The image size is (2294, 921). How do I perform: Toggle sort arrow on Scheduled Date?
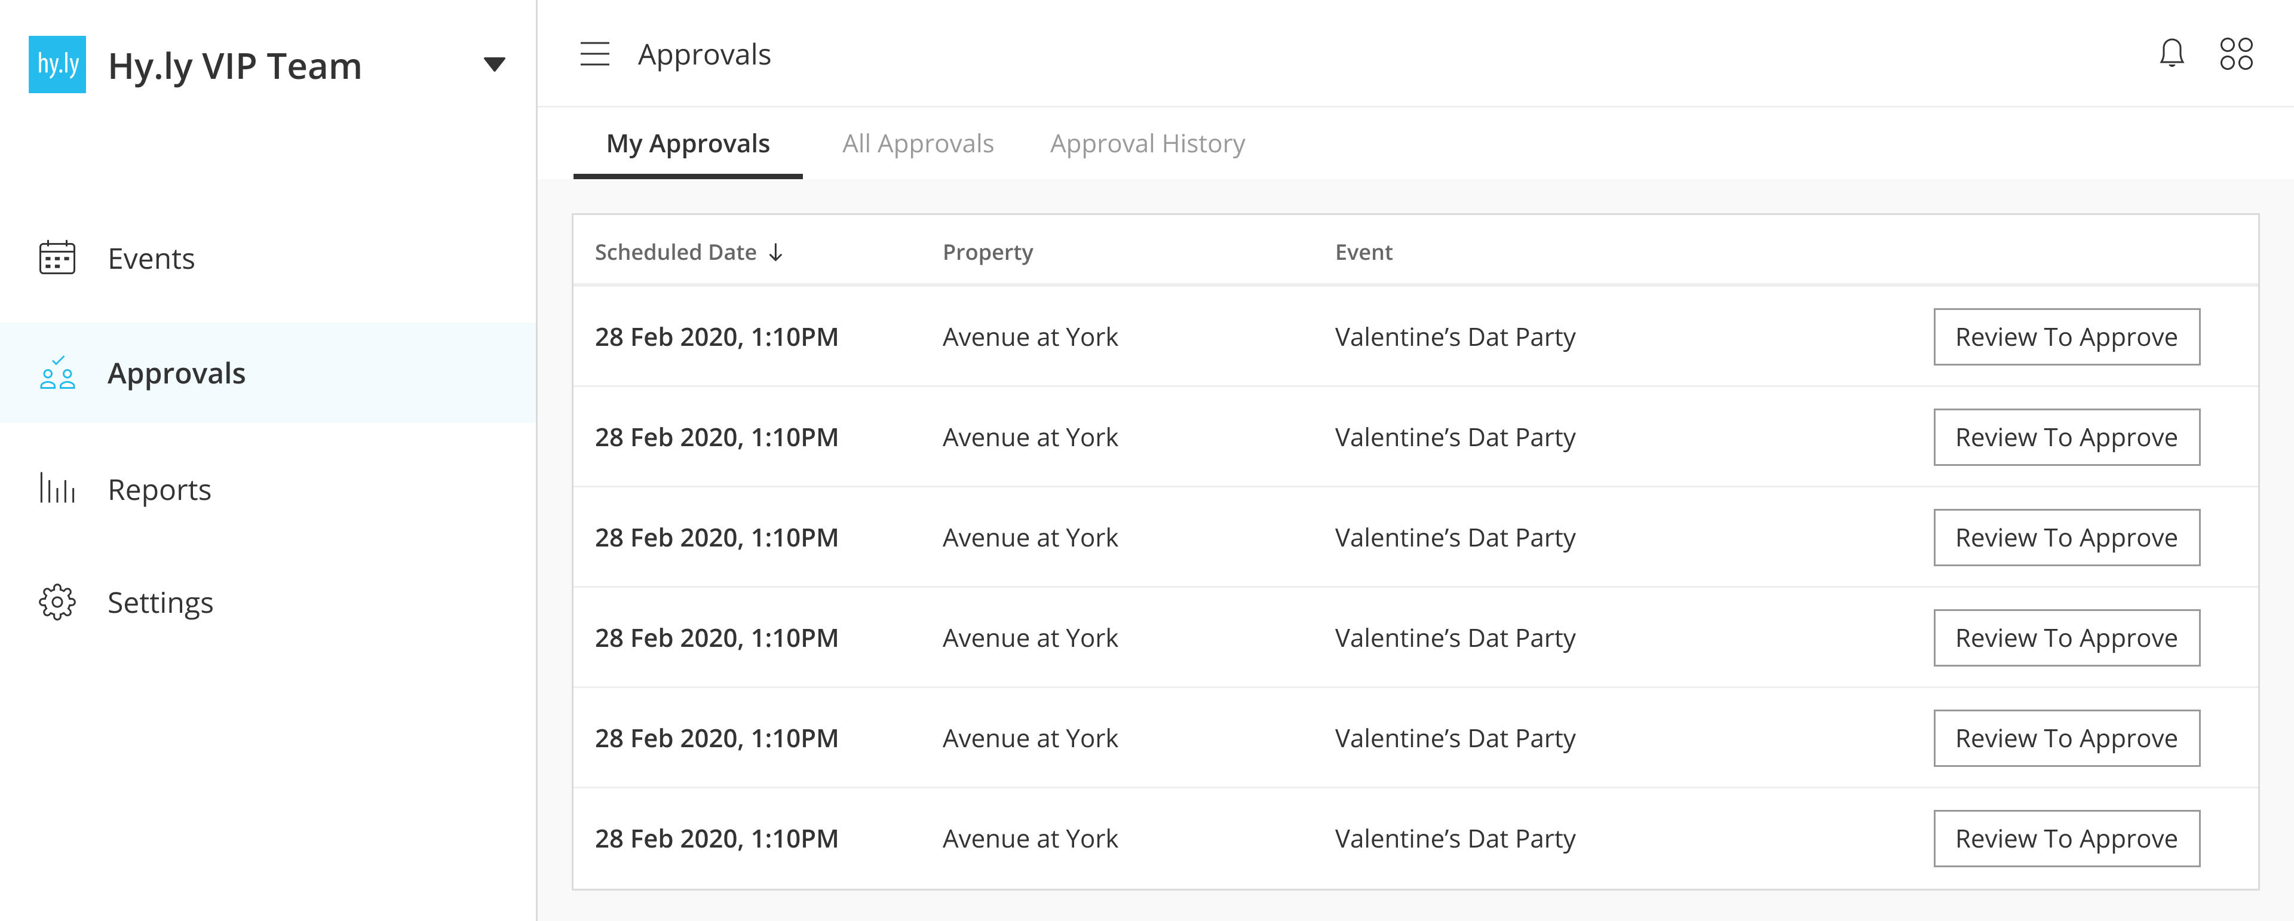[775, 252]
